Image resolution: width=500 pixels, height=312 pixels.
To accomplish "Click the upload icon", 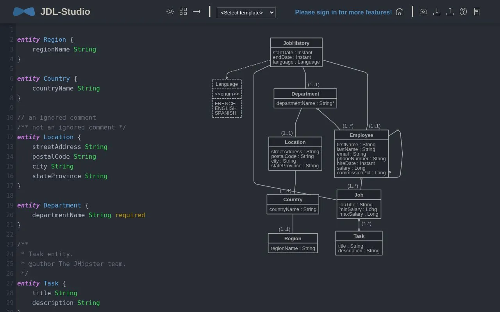I will (x=450, y=12).
